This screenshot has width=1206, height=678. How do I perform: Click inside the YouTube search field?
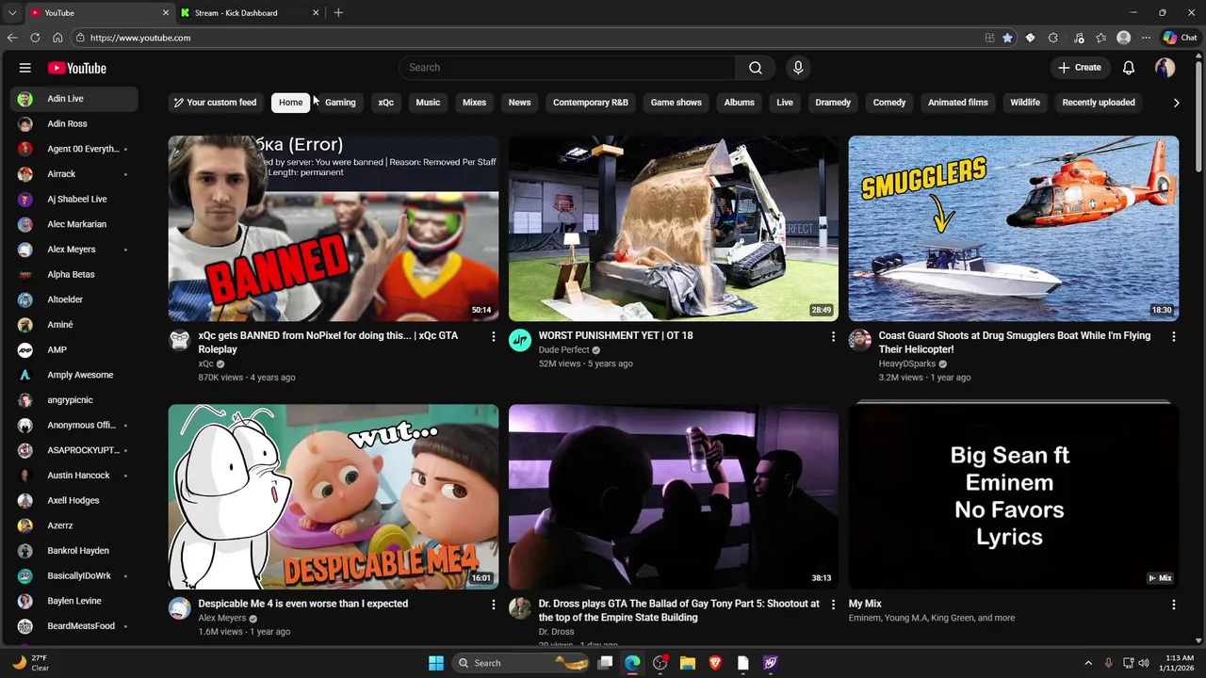(567, 68)
